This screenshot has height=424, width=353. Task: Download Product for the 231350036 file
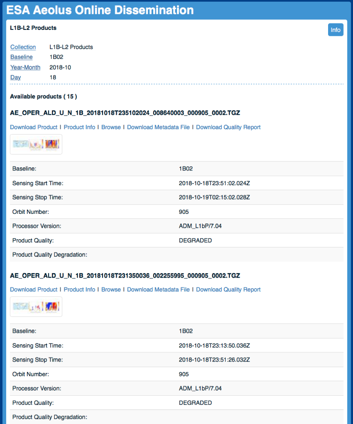coord(34,289)
